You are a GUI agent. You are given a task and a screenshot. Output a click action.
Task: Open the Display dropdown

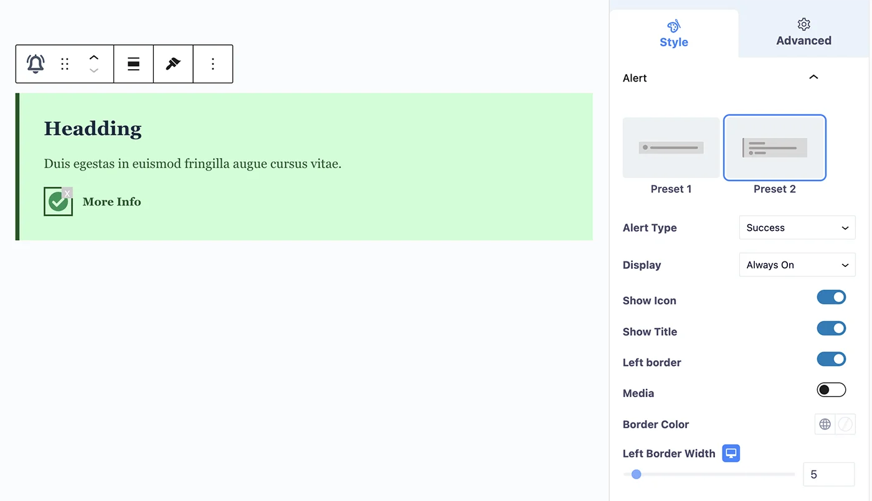point(797,265)
